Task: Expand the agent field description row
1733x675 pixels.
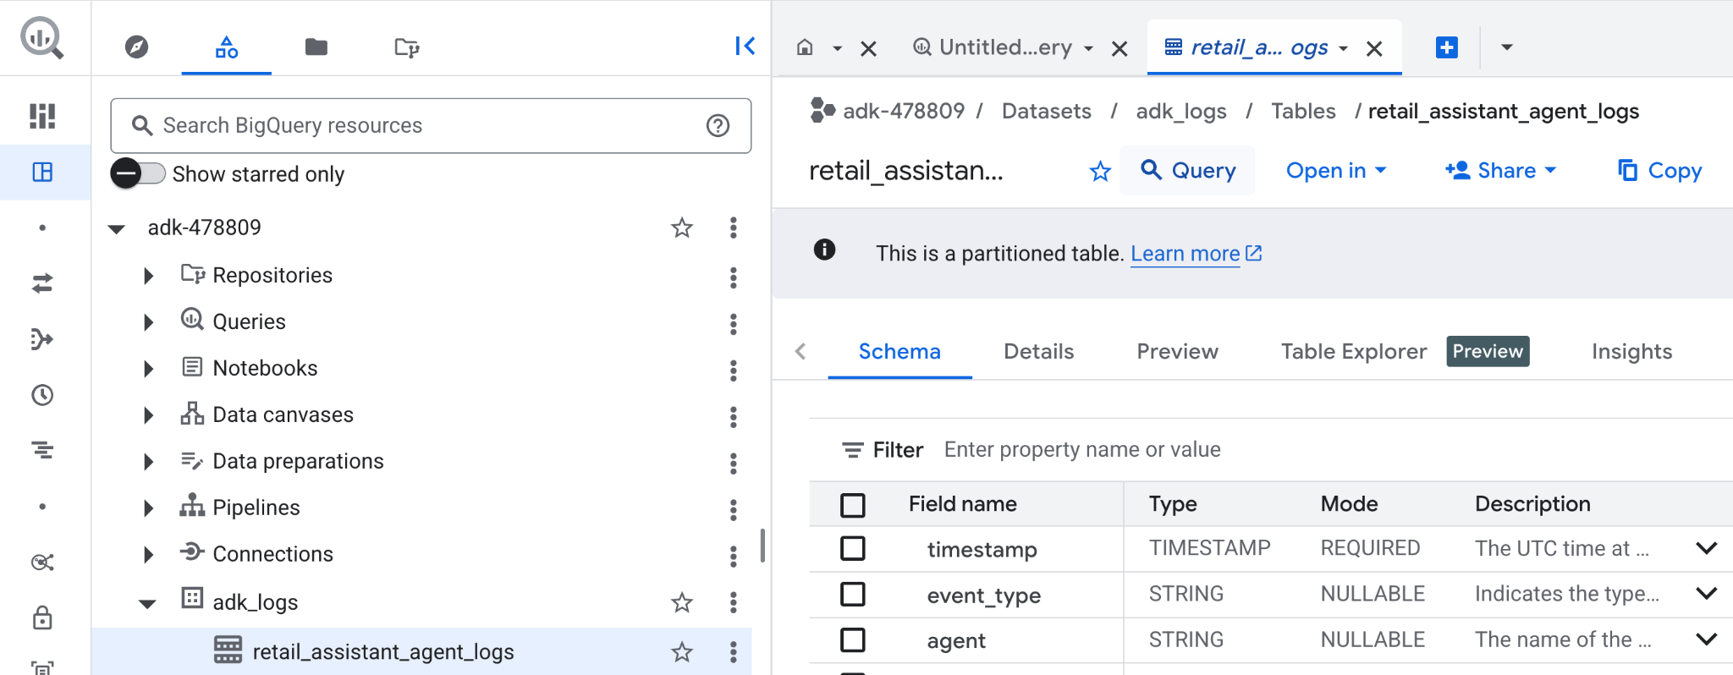Action: 1706,639
